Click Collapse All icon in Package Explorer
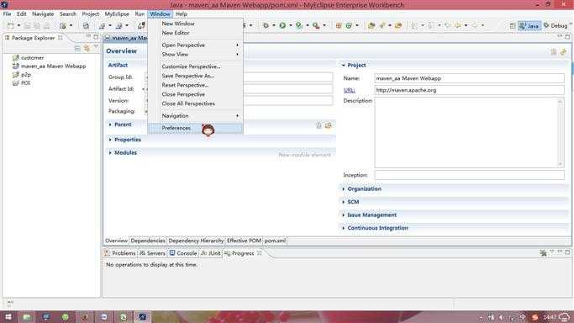Screen dimensions: 574x323 77,48
